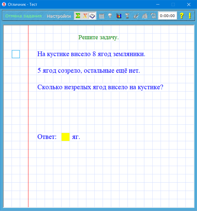Screen dimensions: 197x211
Task: Close the Отличник - Тест window
Action: click(189, 5)
